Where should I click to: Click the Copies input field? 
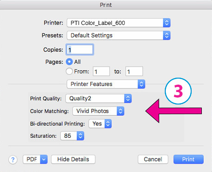coord(80,49)
